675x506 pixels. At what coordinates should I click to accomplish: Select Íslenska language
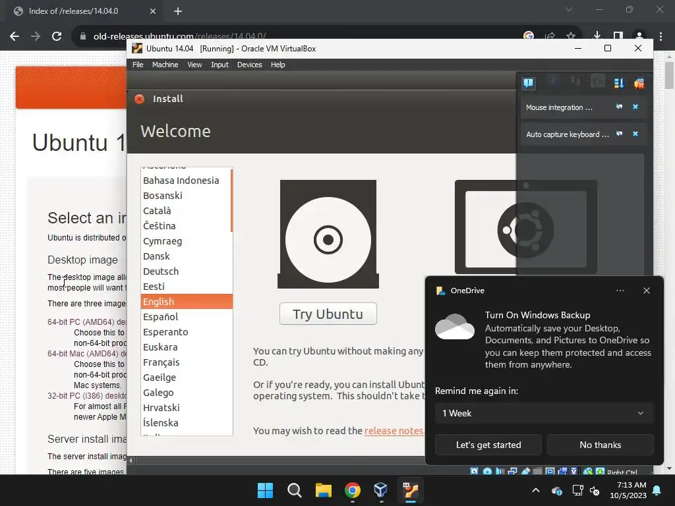[187, 422]
